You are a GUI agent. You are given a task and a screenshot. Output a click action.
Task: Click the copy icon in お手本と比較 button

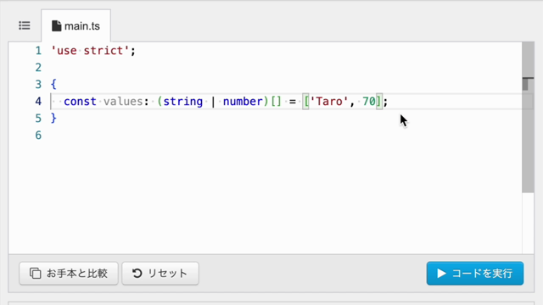(x=35, y=273)
